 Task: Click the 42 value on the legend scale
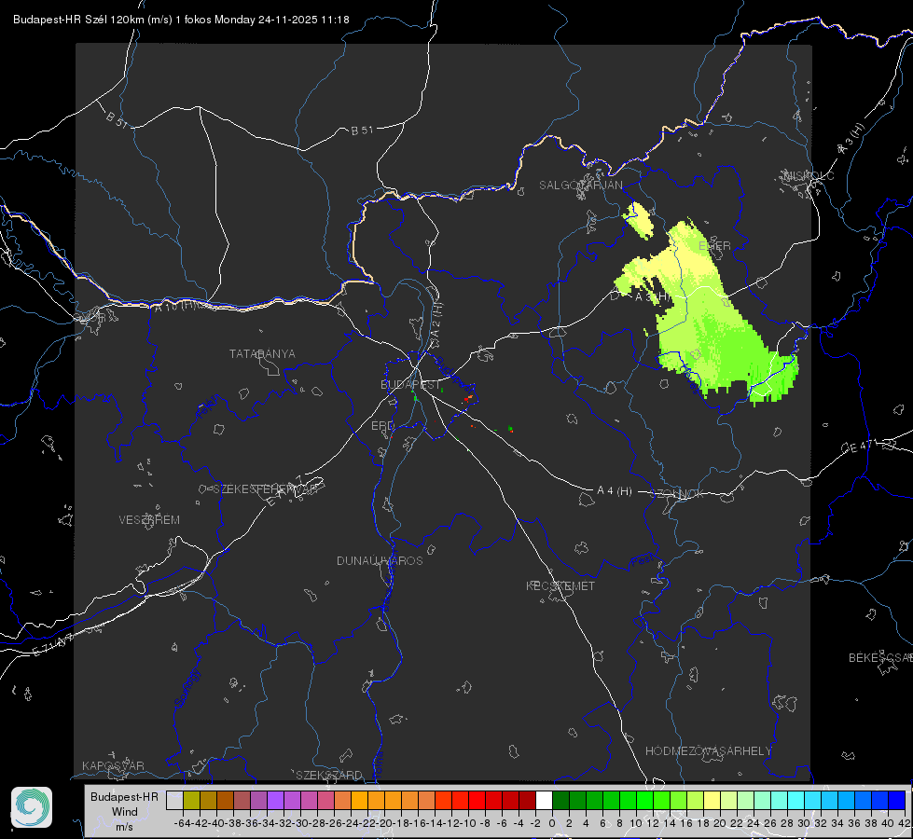(904, 823)
